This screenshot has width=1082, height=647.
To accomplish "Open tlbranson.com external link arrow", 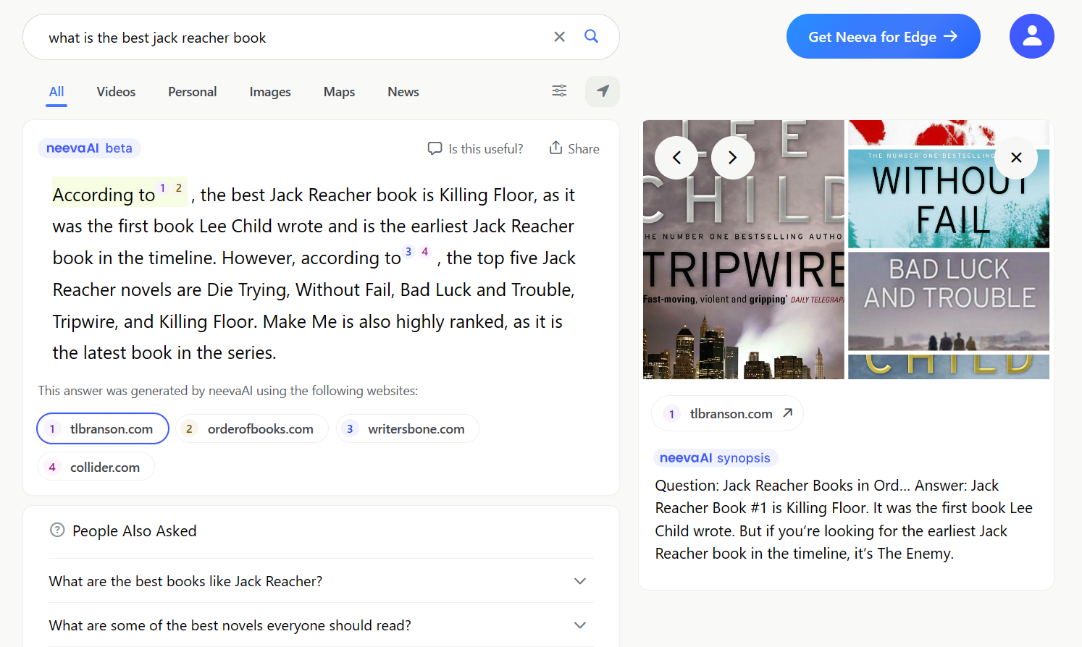I will click(788, 413).
